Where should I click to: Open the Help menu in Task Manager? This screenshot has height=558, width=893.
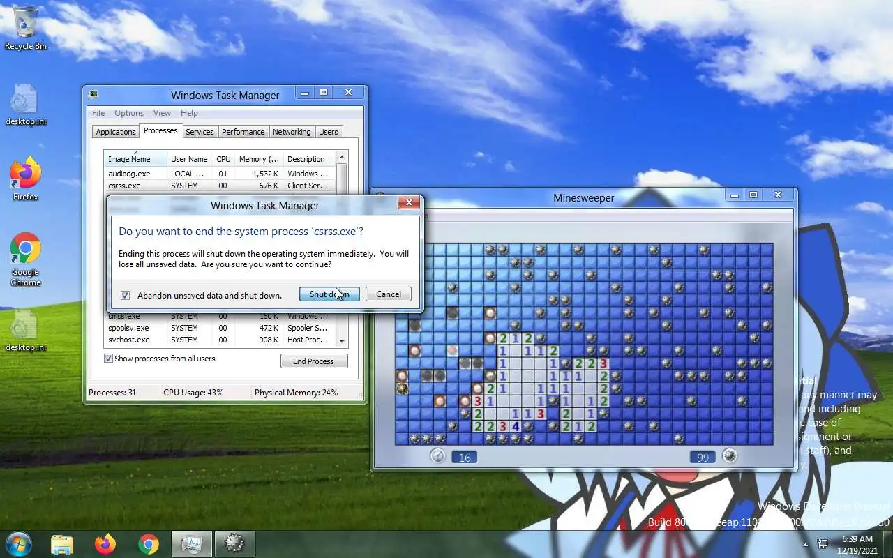189,113
